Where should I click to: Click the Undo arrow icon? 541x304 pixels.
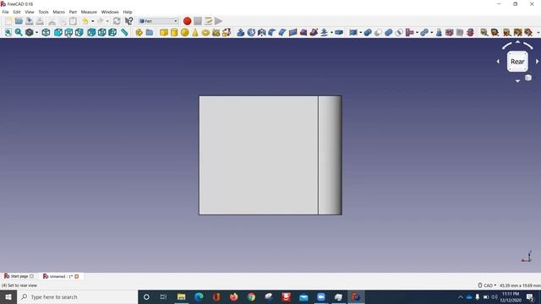coord(85,21)
